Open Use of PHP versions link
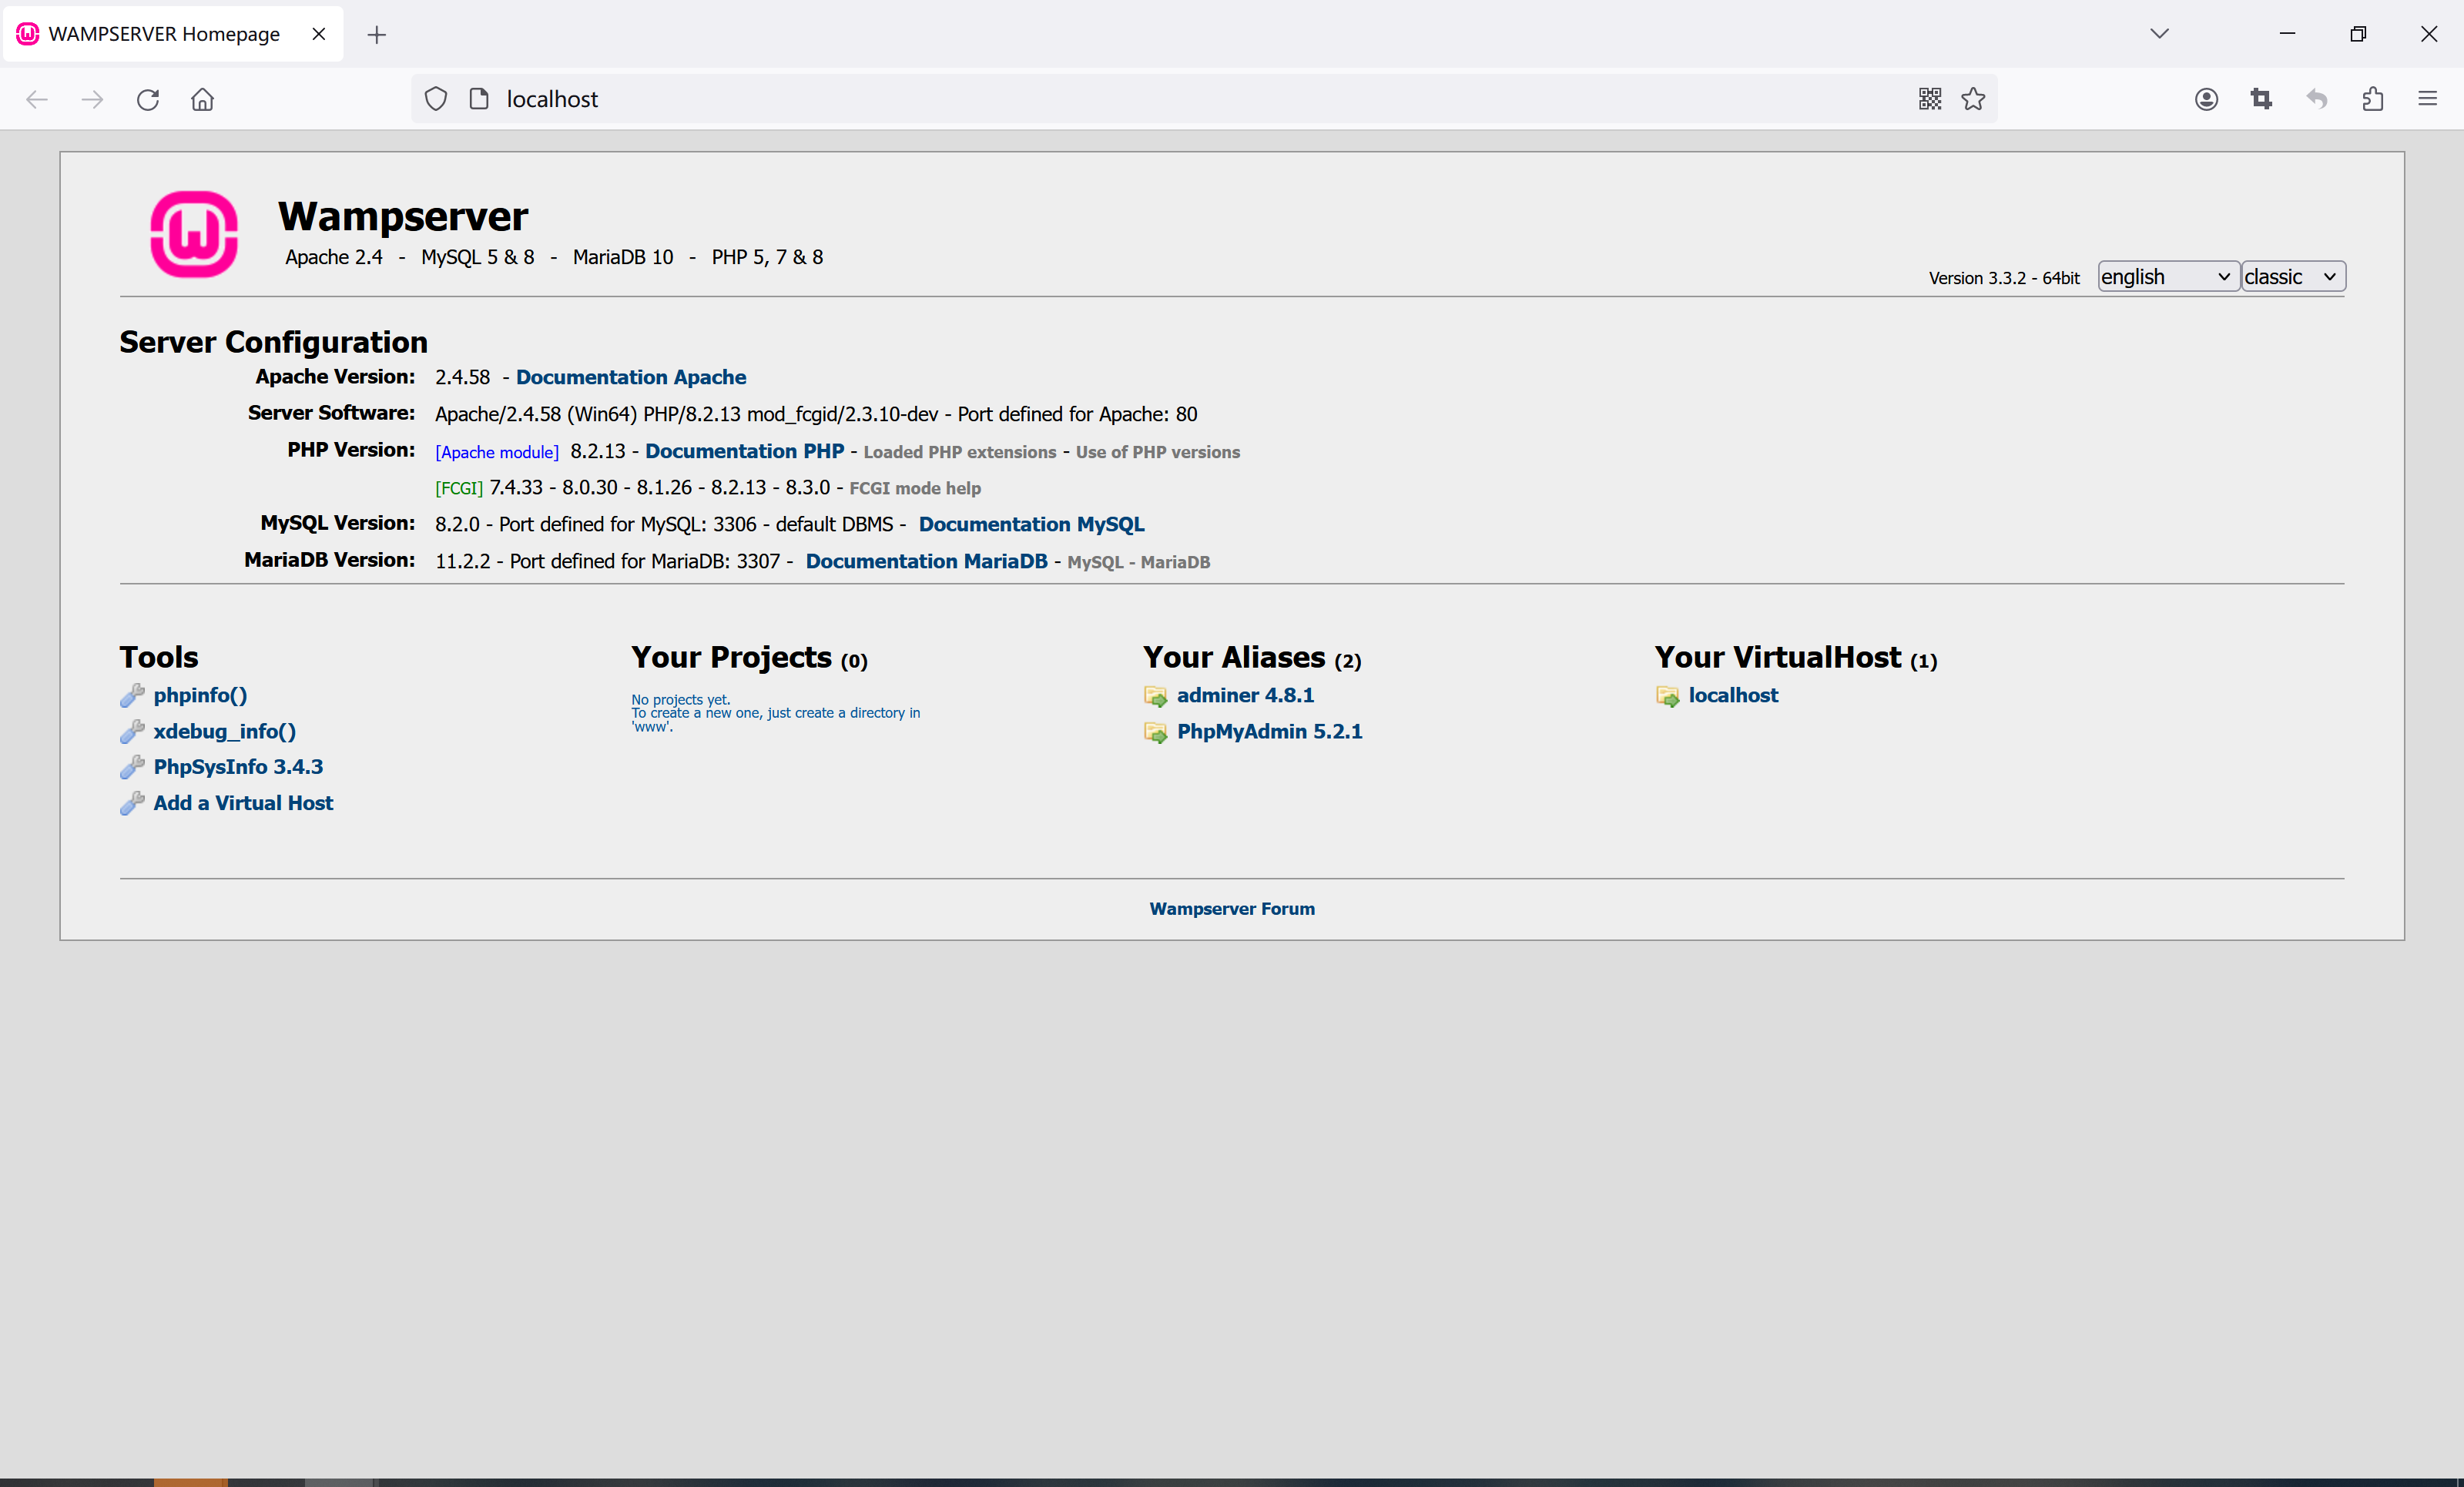 point(1158,452)
